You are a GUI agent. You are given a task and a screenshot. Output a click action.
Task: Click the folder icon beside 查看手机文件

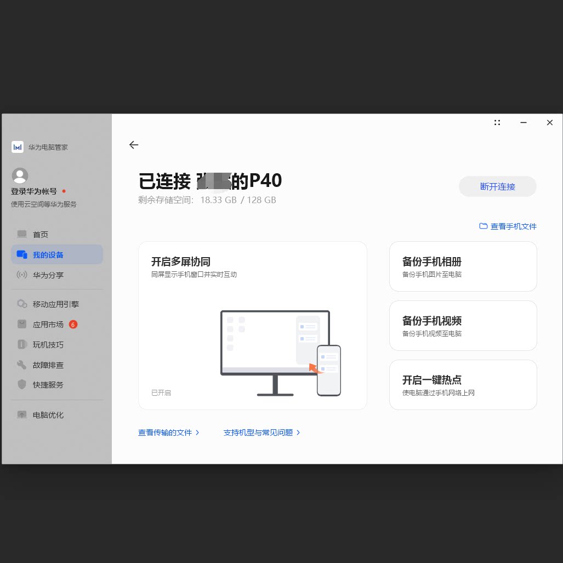483,226
